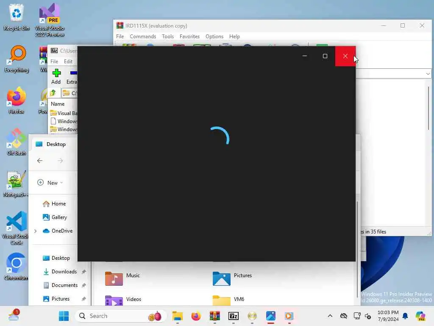The image size is (434, 326).
Task: Click the Name column header in 7-Zip
Action: (58, 104)
